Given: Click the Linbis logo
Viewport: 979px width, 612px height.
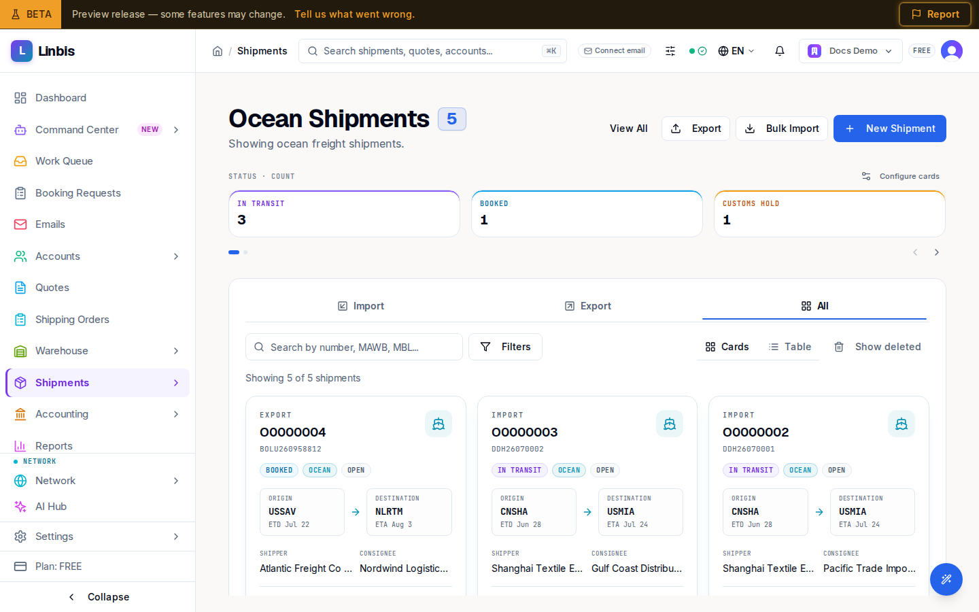Looking at the screenshot, I should (43, 51).
